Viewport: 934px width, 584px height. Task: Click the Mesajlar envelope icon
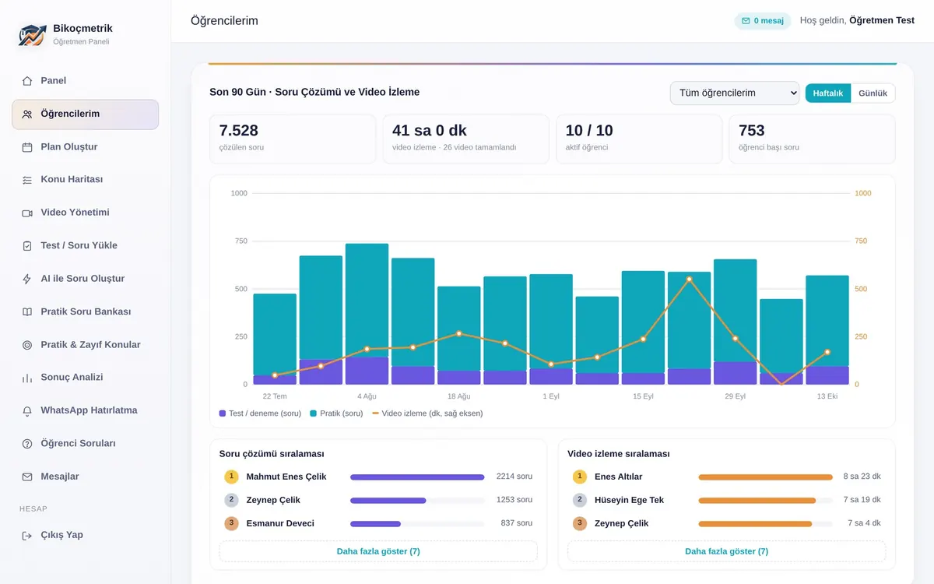tap(27, 477)
